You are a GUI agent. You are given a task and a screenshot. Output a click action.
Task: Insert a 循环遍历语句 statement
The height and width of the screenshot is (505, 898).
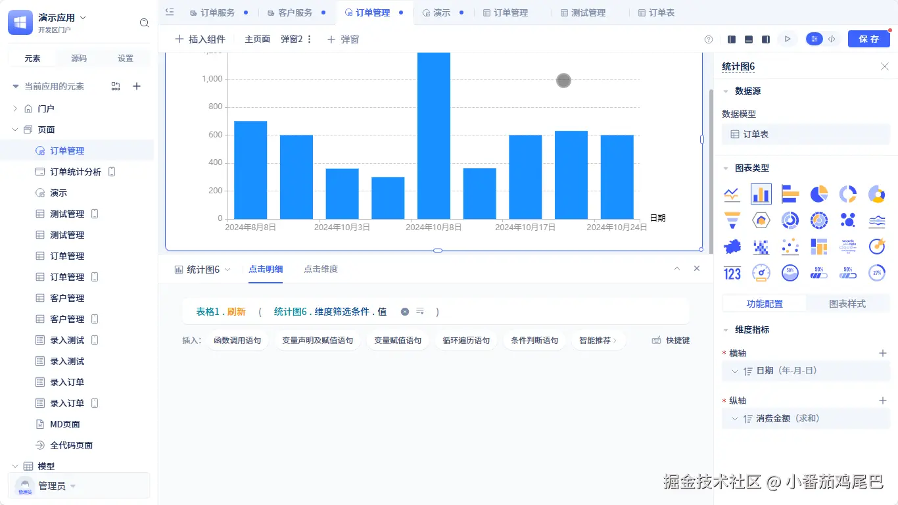coord(466,341)
